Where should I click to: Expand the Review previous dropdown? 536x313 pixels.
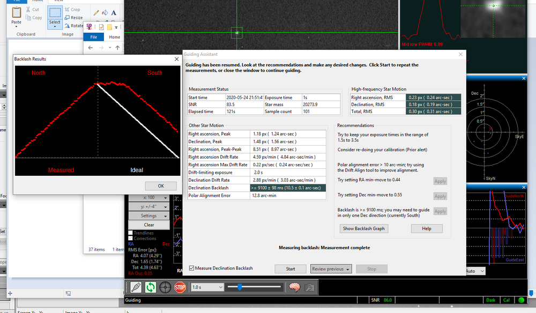[331, 269]
